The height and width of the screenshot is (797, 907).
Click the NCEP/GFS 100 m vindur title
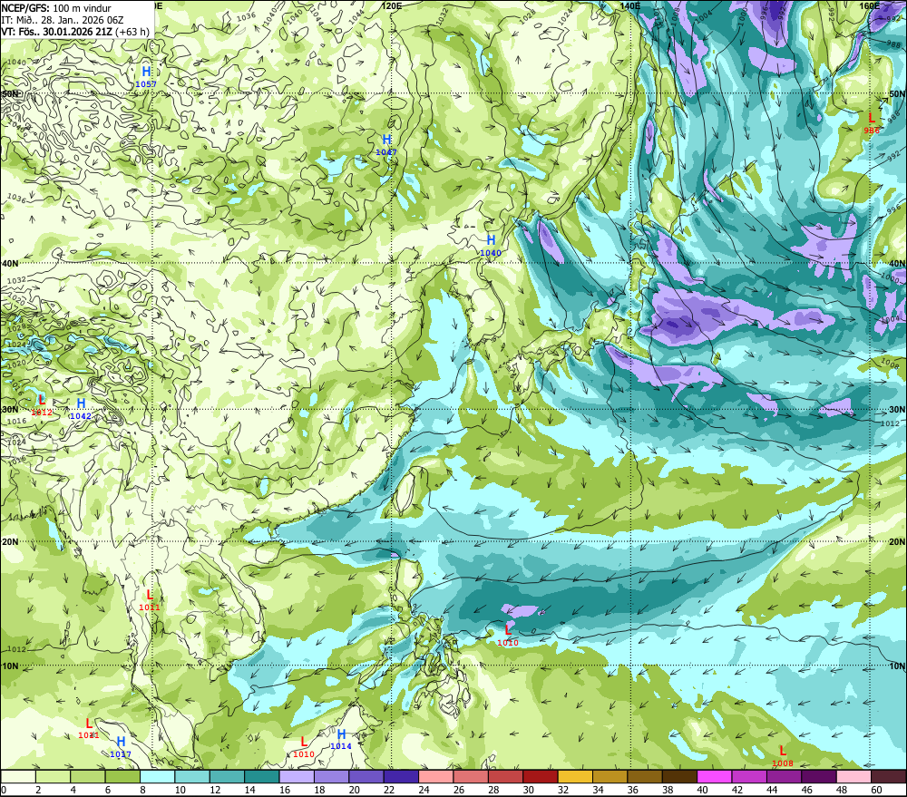[56, 8]
